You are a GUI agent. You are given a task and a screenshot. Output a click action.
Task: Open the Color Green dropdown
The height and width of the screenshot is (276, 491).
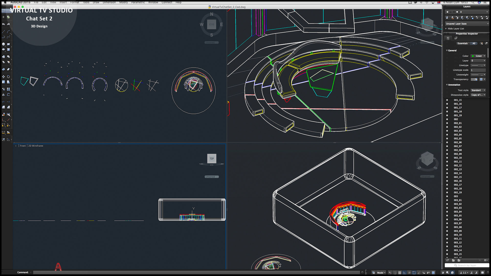click(x=478, y=56)
